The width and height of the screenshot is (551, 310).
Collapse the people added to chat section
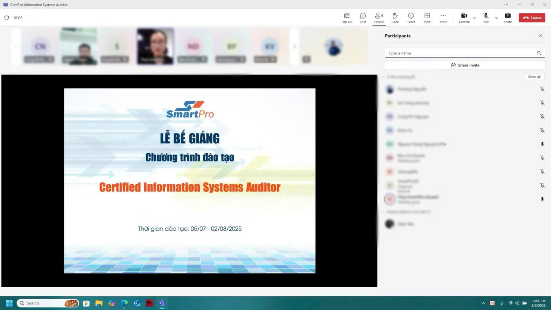383,212
